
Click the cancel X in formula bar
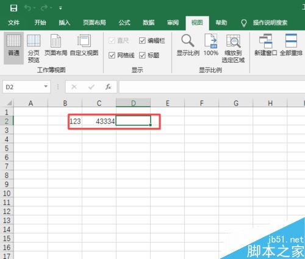point(74,87)
